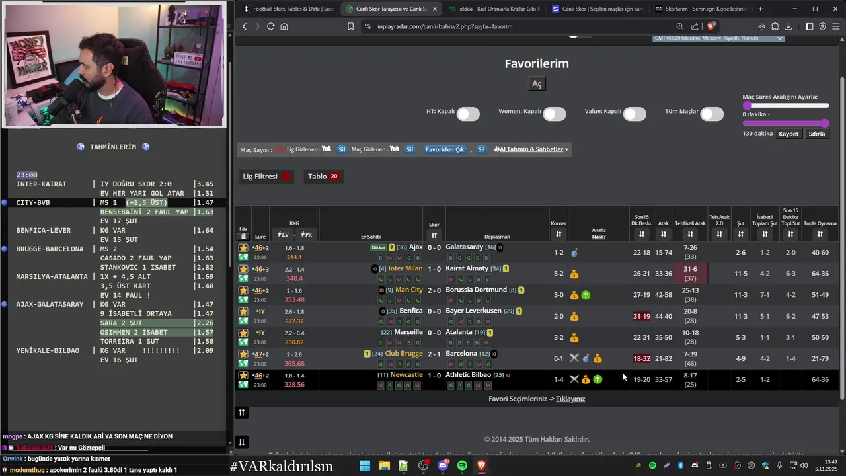Toggle the Women: Kapalı switch
846x476 pixels.
(x=555, y=114)
